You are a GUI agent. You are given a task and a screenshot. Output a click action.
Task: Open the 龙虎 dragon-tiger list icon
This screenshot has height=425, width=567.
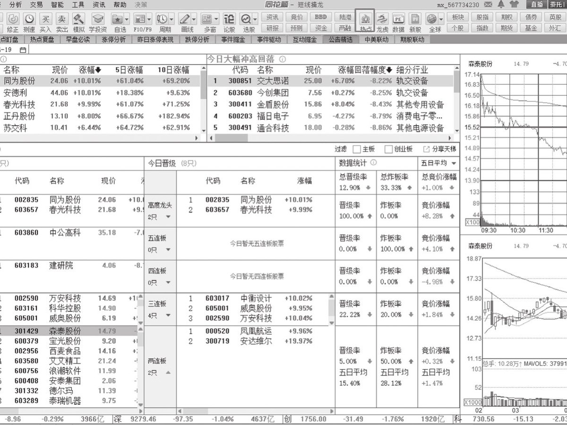click(x=382, y=19)
